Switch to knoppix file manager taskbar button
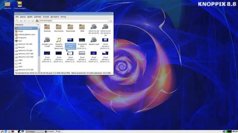The height and width of the screenshot is (133, 238). tap(35, 132)
